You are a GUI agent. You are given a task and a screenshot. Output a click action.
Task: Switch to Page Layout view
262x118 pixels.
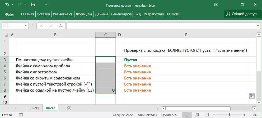tap(197, 115)
